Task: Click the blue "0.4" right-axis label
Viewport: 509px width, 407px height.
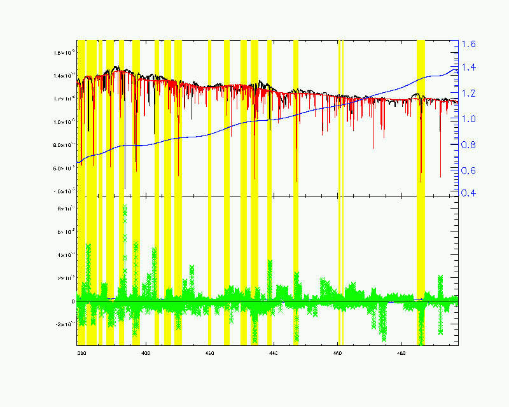Action: pos(468,193)
